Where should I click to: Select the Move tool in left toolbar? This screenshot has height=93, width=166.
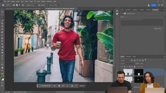[x=2, y=12]
